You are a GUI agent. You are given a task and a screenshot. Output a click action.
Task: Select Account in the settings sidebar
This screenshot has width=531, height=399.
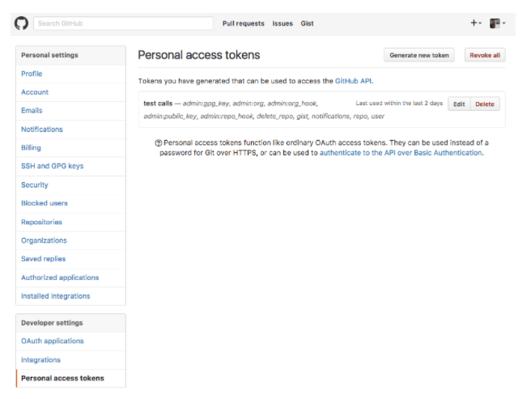pos(70,92)
